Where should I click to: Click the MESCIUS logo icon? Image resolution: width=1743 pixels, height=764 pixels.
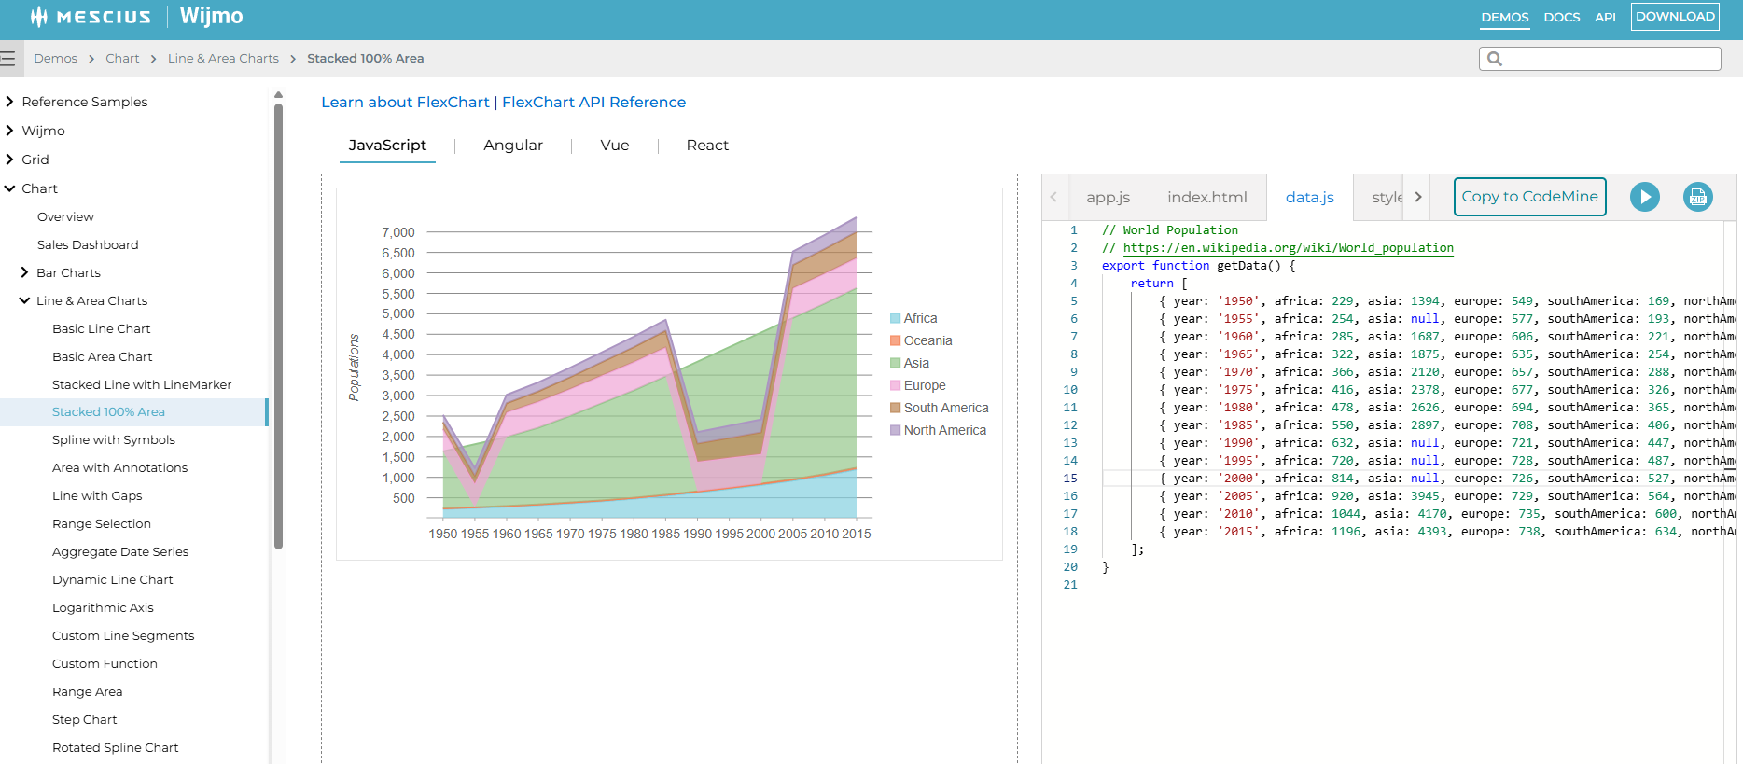click(x=38, y=17)
